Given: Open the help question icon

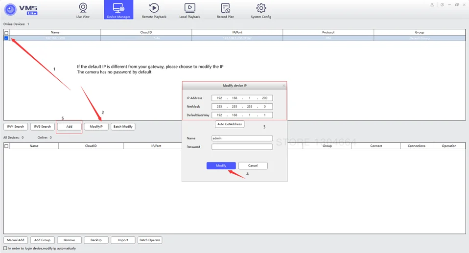Looking at the screenshot, I should coord(442,5).
